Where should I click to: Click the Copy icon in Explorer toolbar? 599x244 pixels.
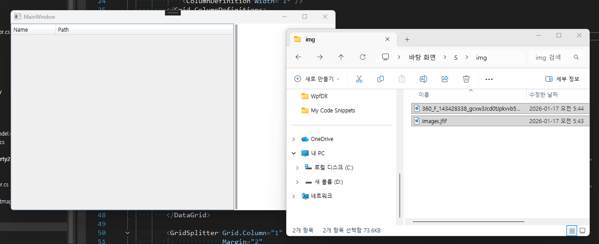click(x=381, y=79)
